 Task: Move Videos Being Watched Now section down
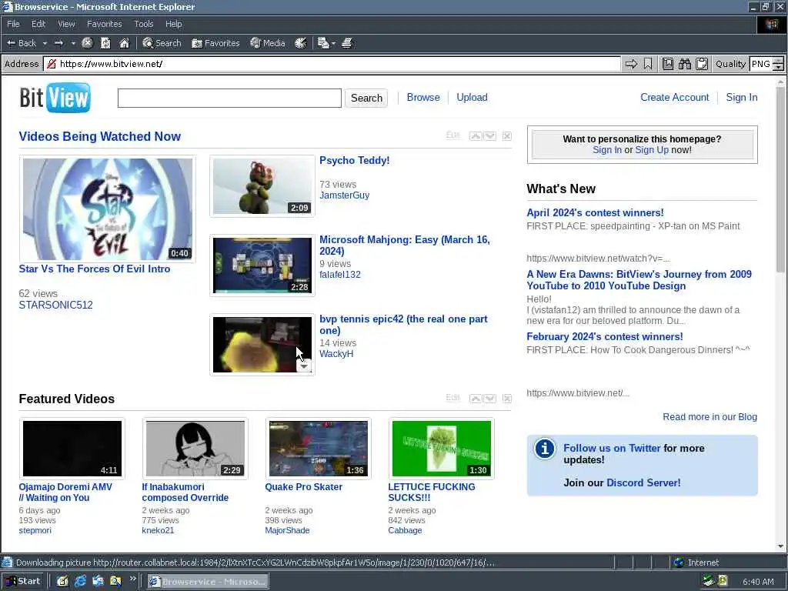[490, 136]
